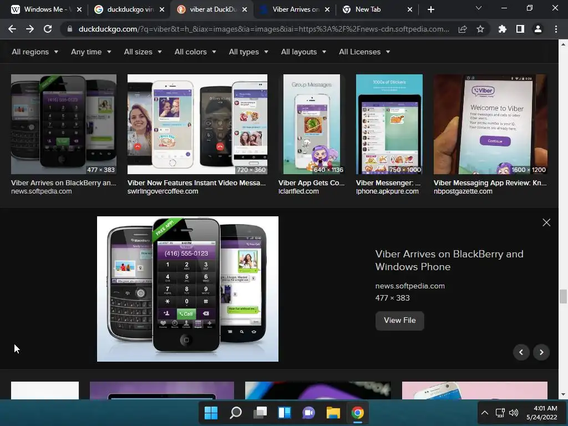Open the Viber Messaging App Review result
Screen dimensions: 568x426
pyautogui.click(x=490, y=183)
